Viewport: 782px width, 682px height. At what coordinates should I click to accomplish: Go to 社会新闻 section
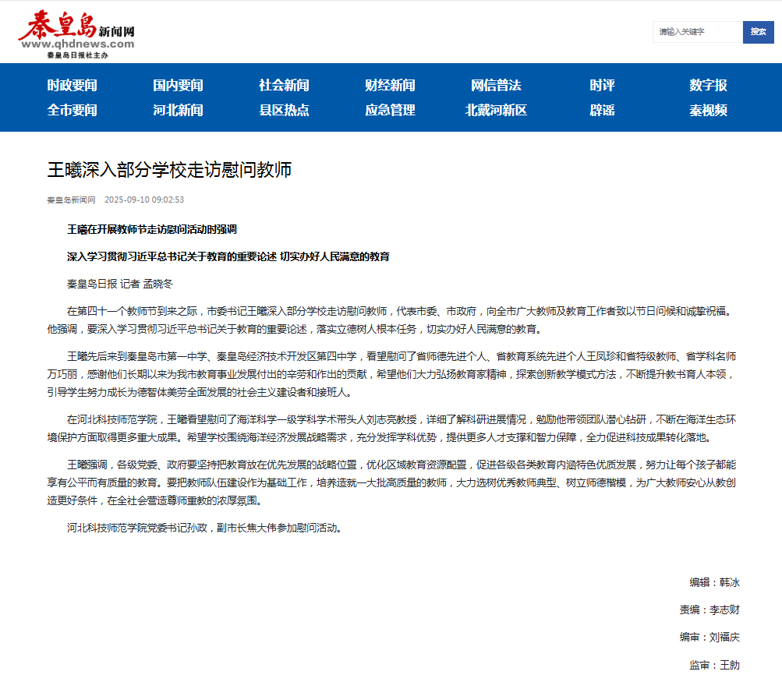click(x=284, y=86)
